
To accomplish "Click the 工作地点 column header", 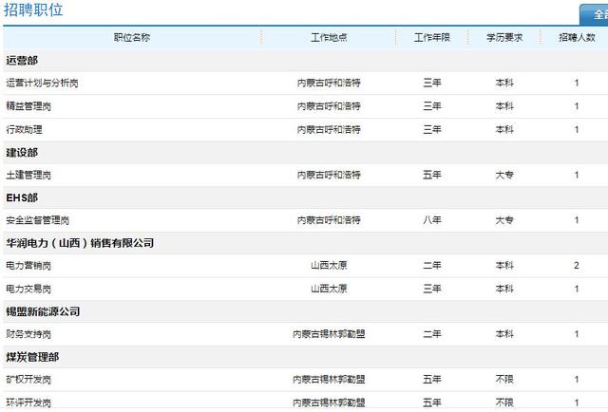I will [x=329, y=38].
